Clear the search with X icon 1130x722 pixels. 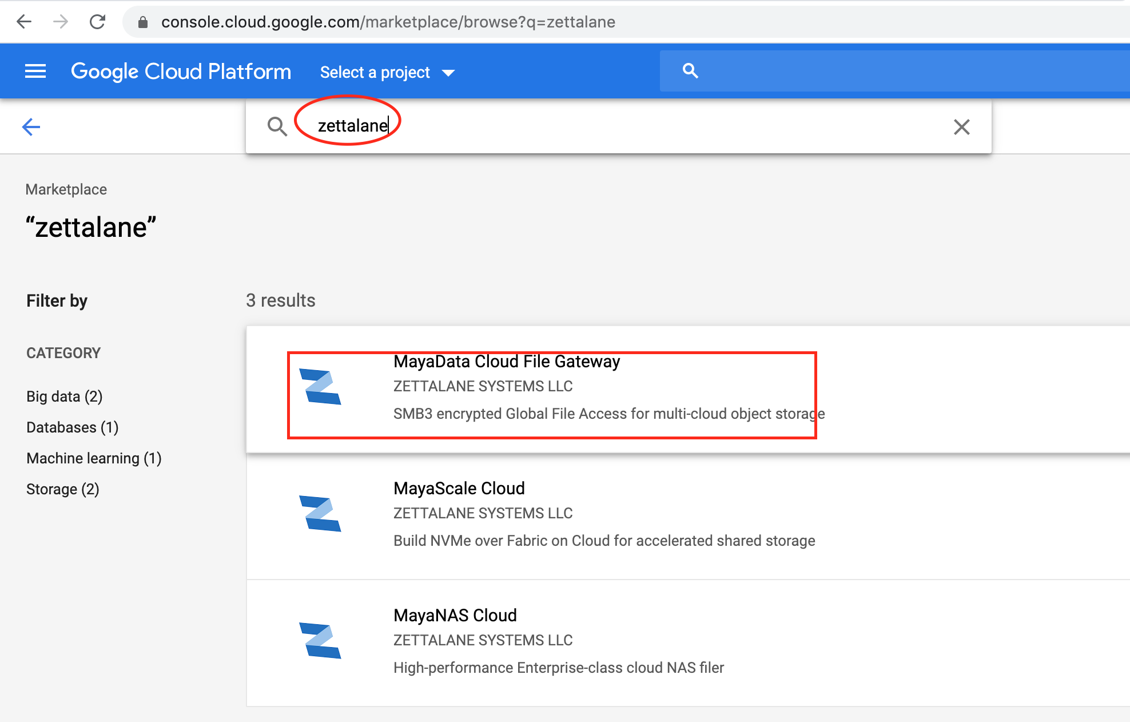click(961, 126)
